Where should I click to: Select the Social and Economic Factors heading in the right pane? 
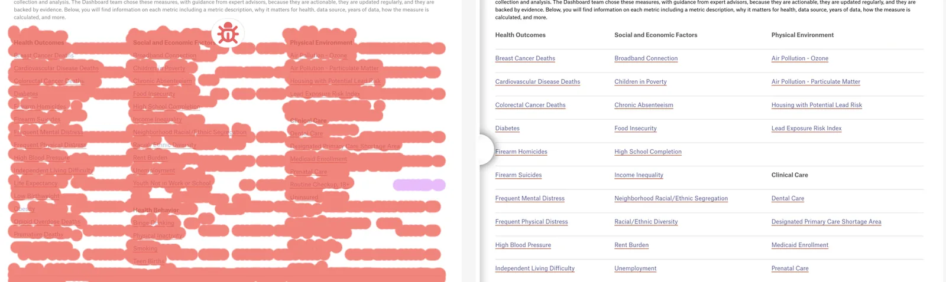656,35
